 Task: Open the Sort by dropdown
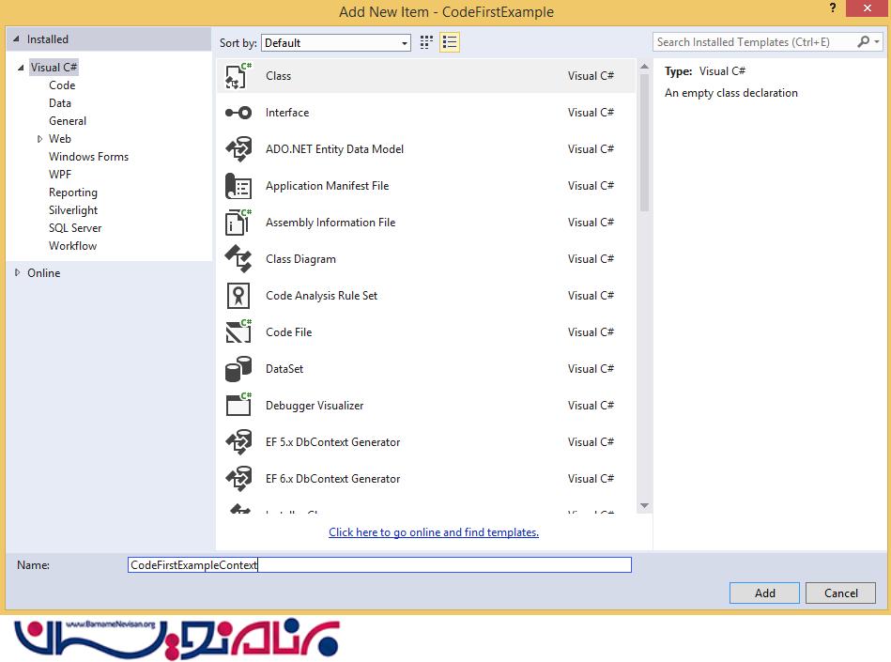point(336,43)
